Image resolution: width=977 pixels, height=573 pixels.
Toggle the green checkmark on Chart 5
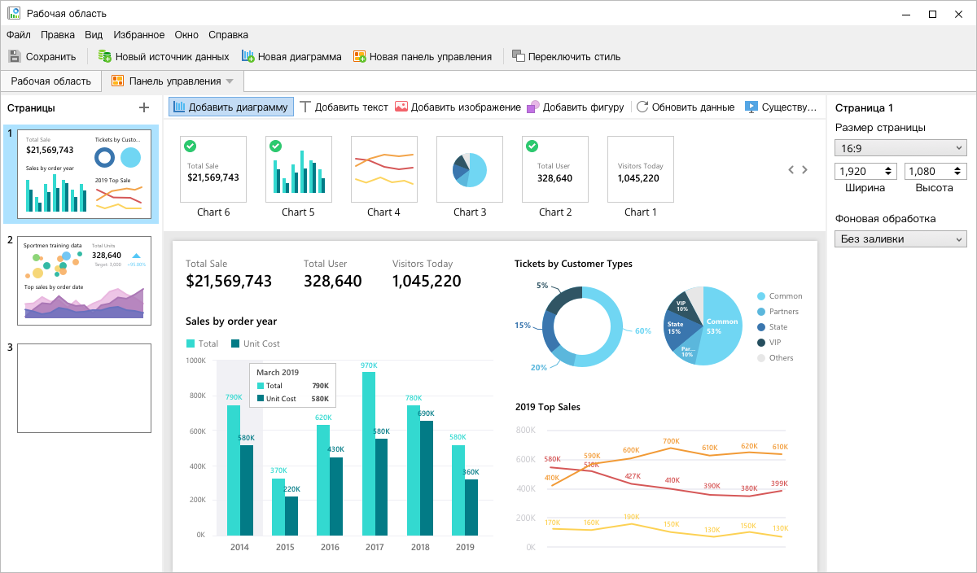(275, 147)
